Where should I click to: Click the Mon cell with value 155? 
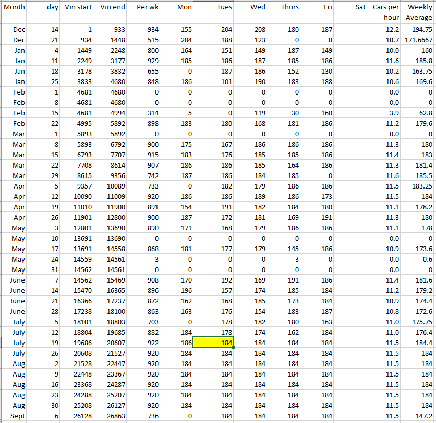click(178, 30)
